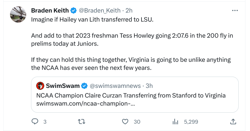
Task: Like the tweet with the heart icon
Action: (125, 122)
